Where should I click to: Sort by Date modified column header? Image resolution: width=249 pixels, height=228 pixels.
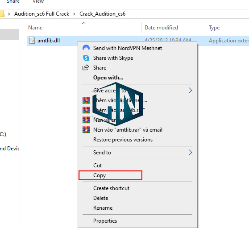pos(161,28)
